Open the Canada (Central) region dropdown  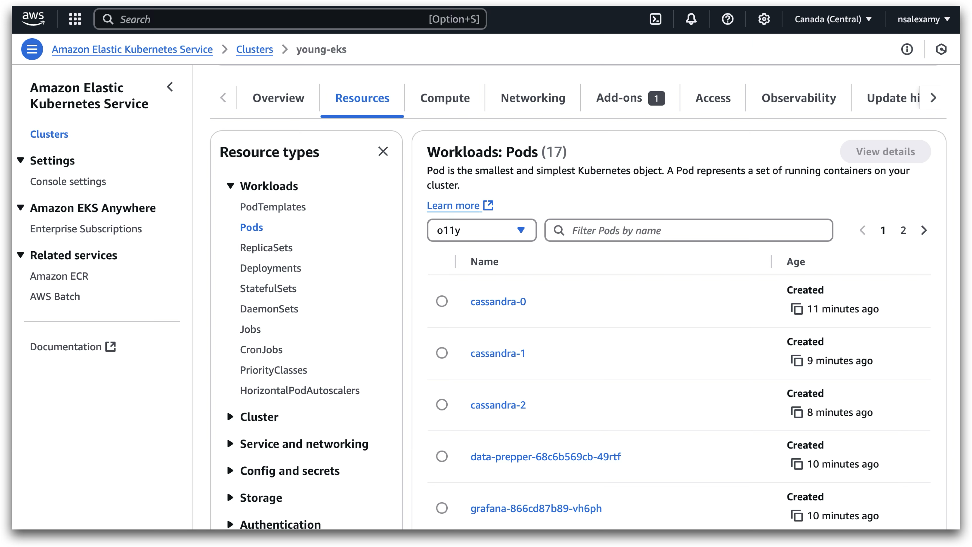[x=833, y=19]
